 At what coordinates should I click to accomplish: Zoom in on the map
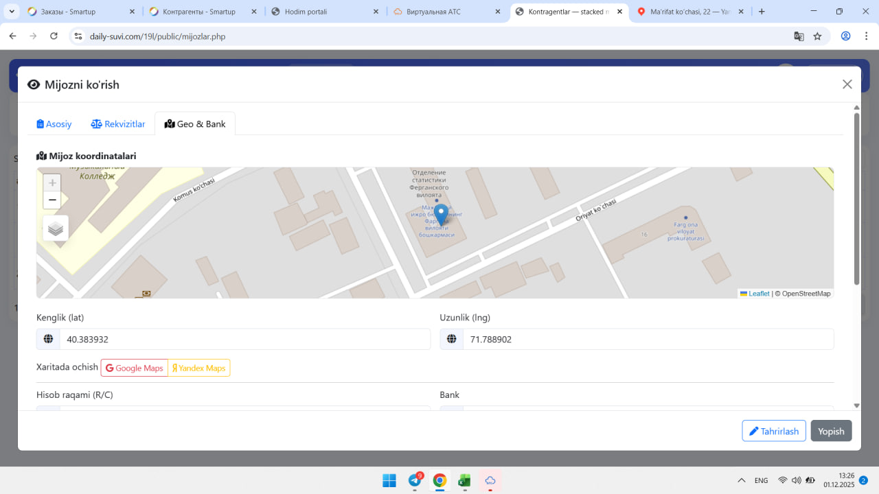(52, 183)
